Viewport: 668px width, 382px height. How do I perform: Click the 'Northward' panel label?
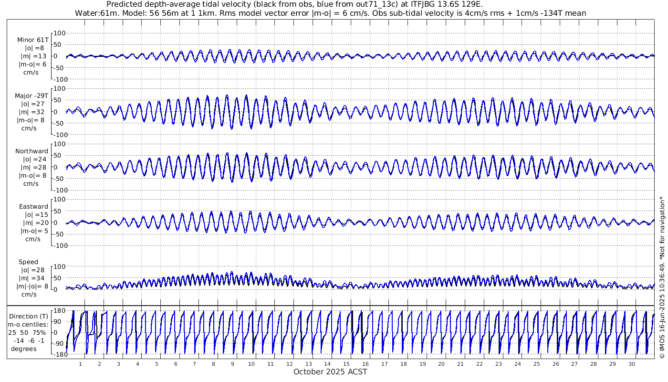pyautogui.click(x=31, y=151)
